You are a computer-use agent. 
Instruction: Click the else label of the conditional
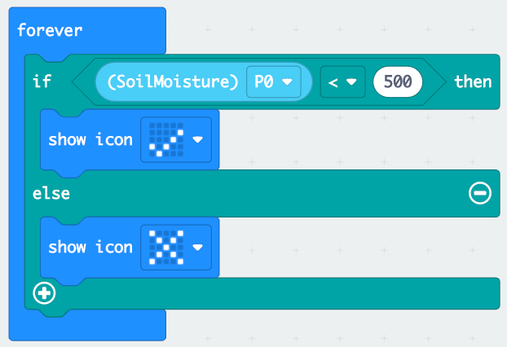pyautogui.click(x=51, y=193)
